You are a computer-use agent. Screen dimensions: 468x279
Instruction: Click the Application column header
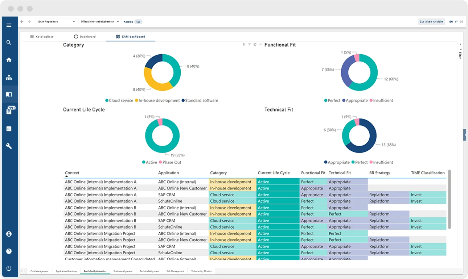tap(168, 173)
